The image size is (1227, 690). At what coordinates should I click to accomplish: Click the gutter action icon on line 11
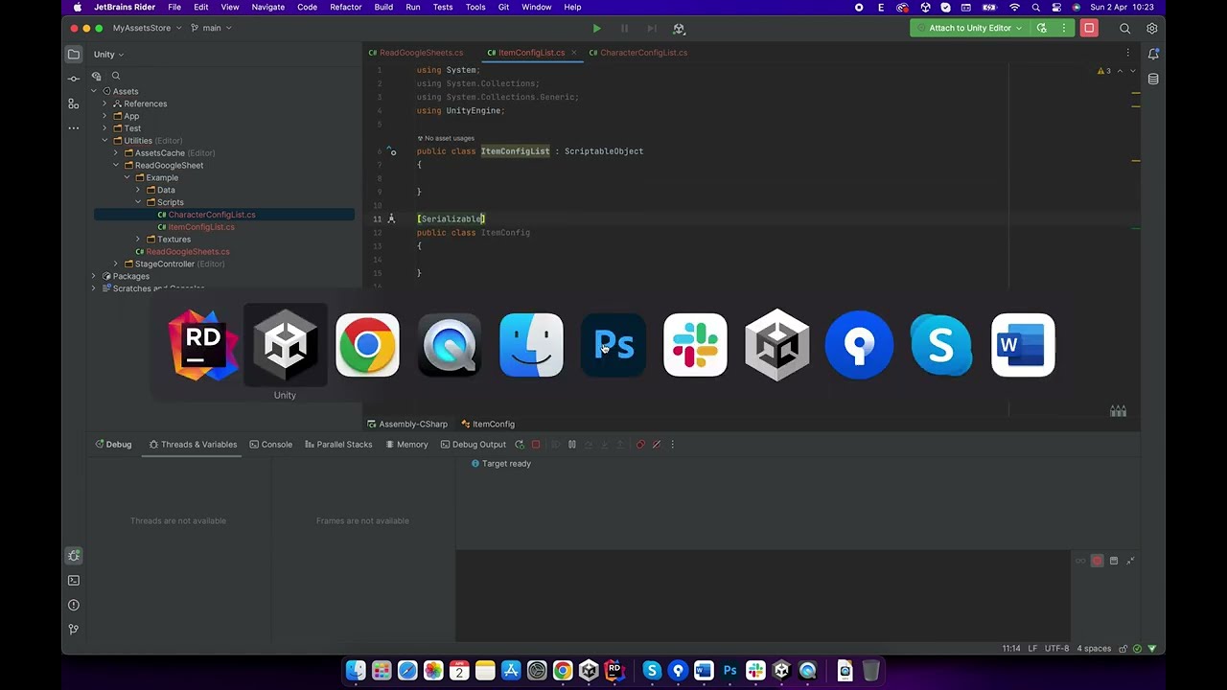391,218
